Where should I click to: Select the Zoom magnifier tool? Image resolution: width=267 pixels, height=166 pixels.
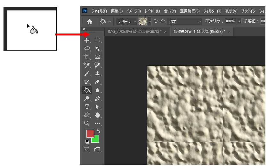coord(86,123)
